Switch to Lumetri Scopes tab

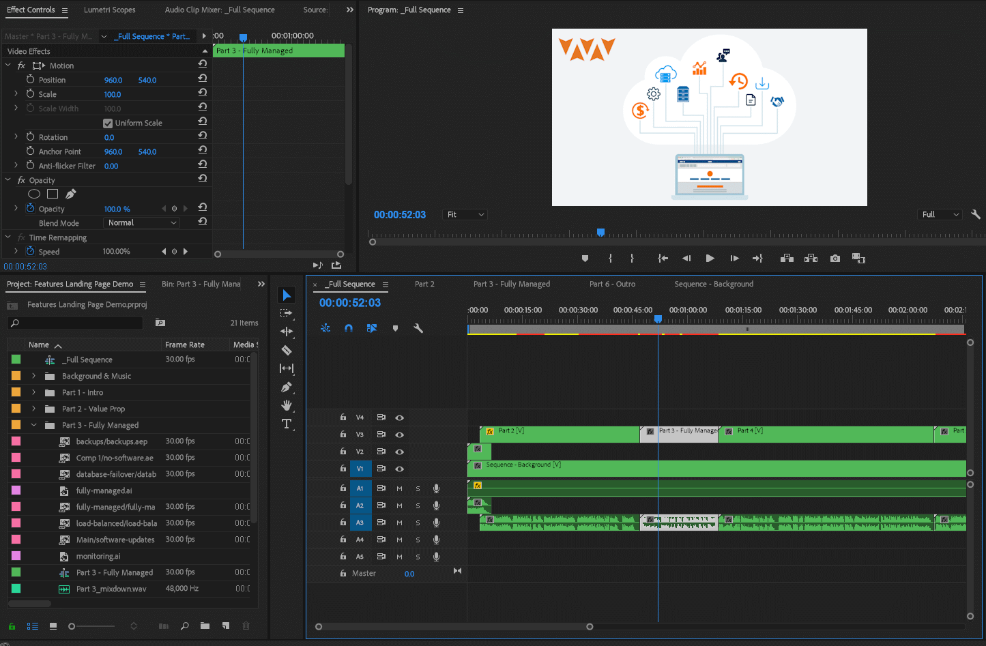tap(110, 10)
